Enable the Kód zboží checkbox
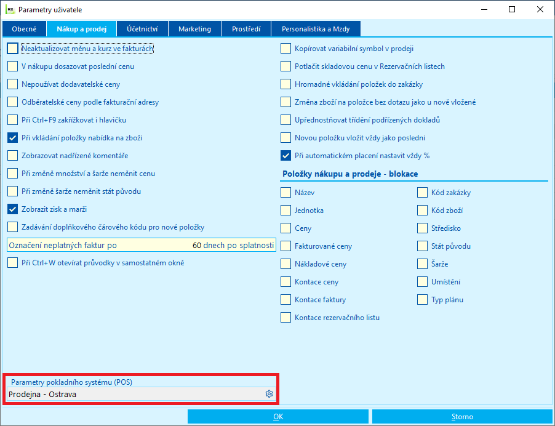The height and width of the screenshot is (426, 555). [422, 211]
